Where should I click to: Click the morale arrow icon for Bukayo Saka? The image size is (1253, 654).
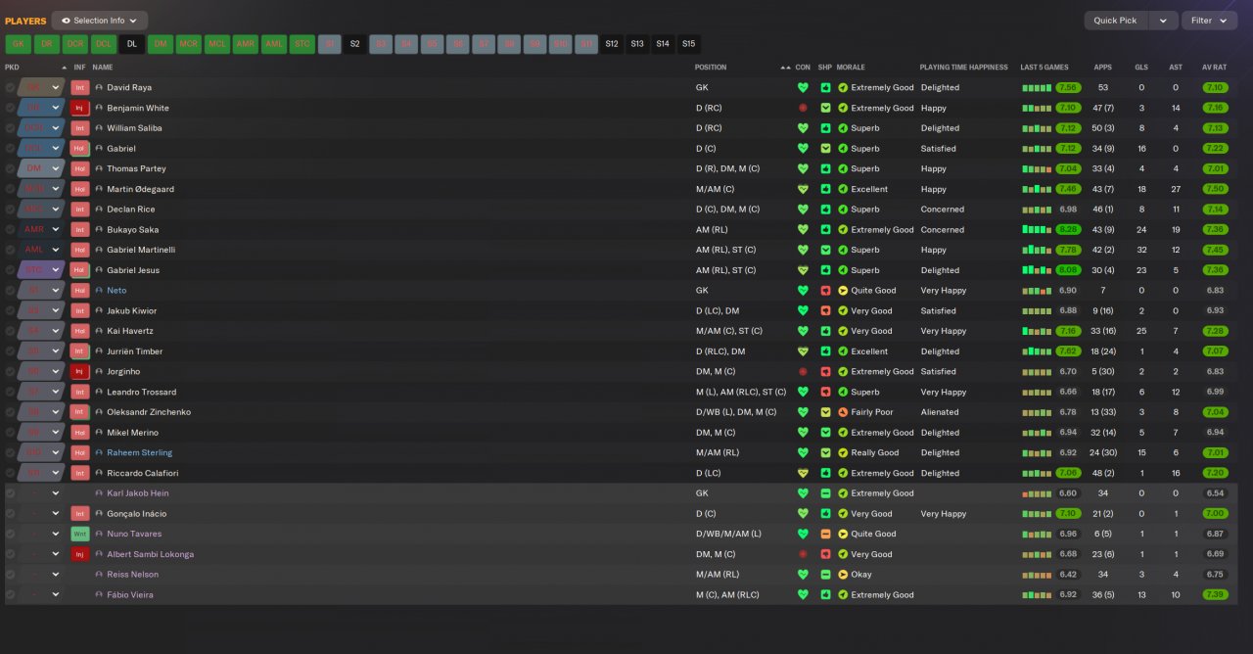(x=843, y=229)
